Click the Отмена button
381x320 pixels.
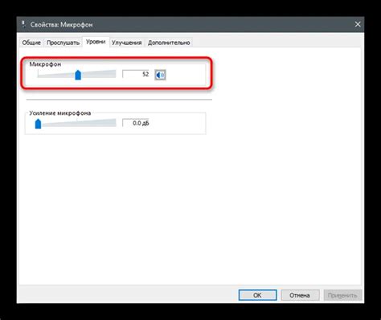(300, 295)
